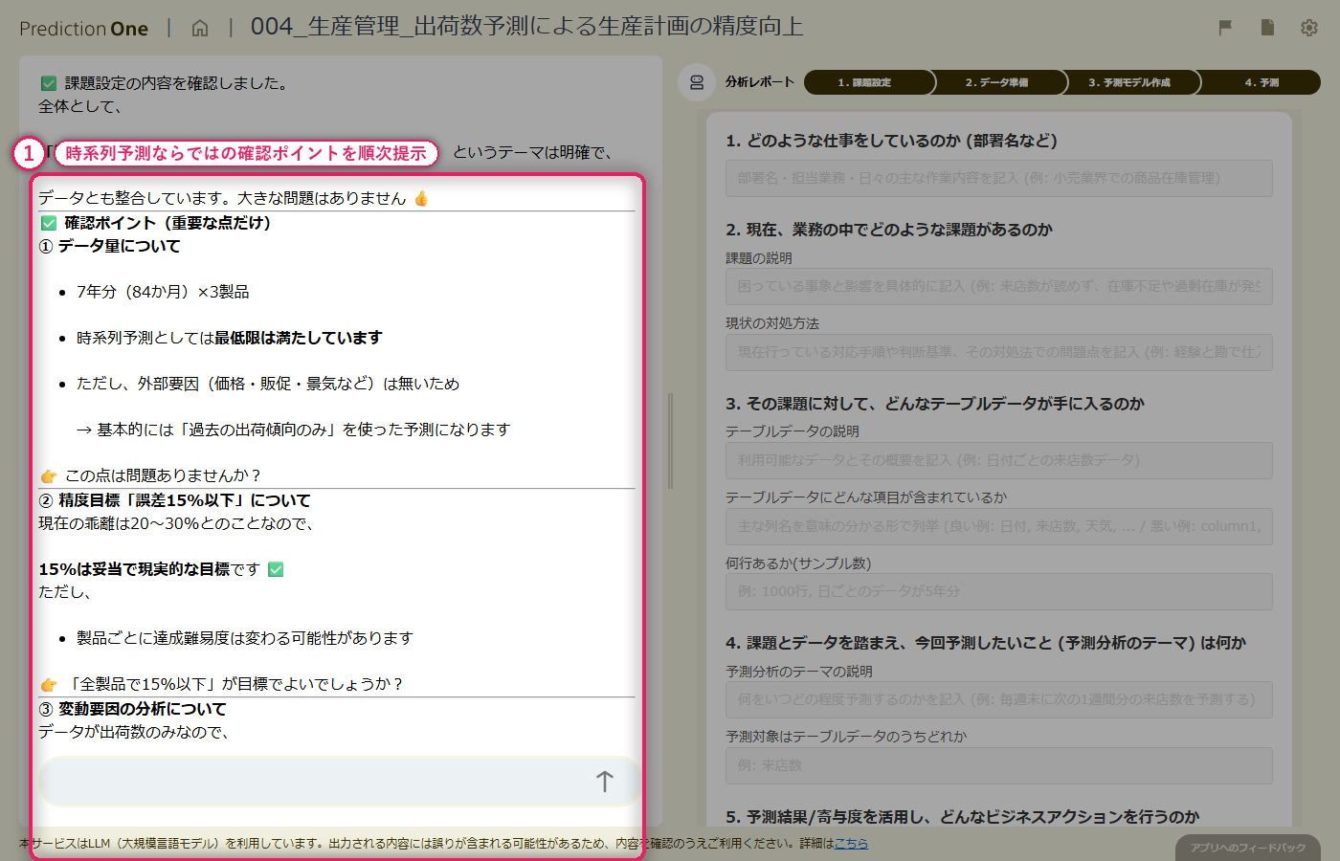Viewport: 1340px width, 861px height.
Task: Click heading 確認ポイント（重要な点だけ）
Action: [x=167, y=223]
